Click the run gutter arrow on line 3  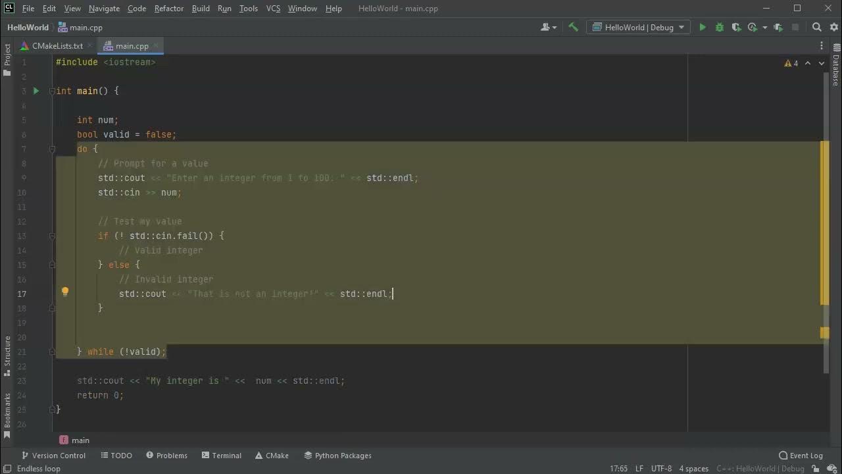36,91
